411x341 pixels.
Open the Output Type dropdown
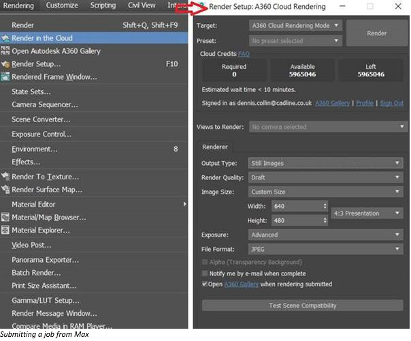click(x=325, y=163)
